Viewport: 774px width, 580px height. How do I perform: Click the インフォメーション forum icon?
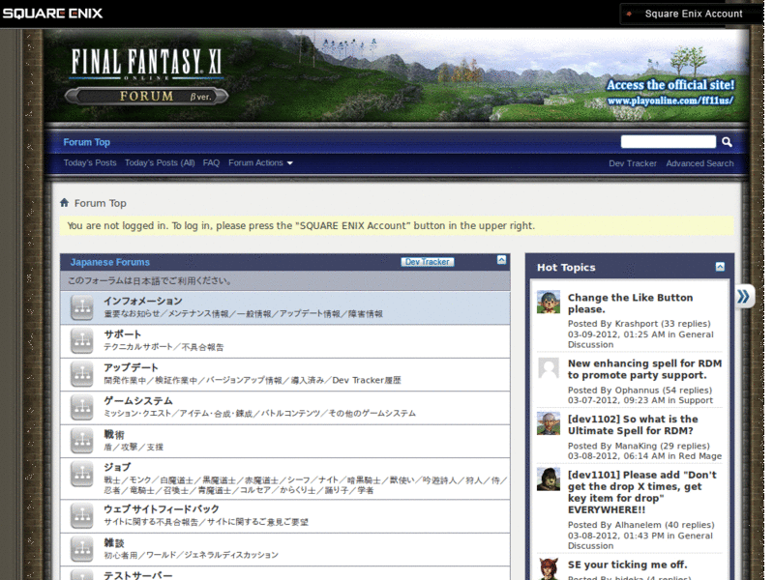82,307
